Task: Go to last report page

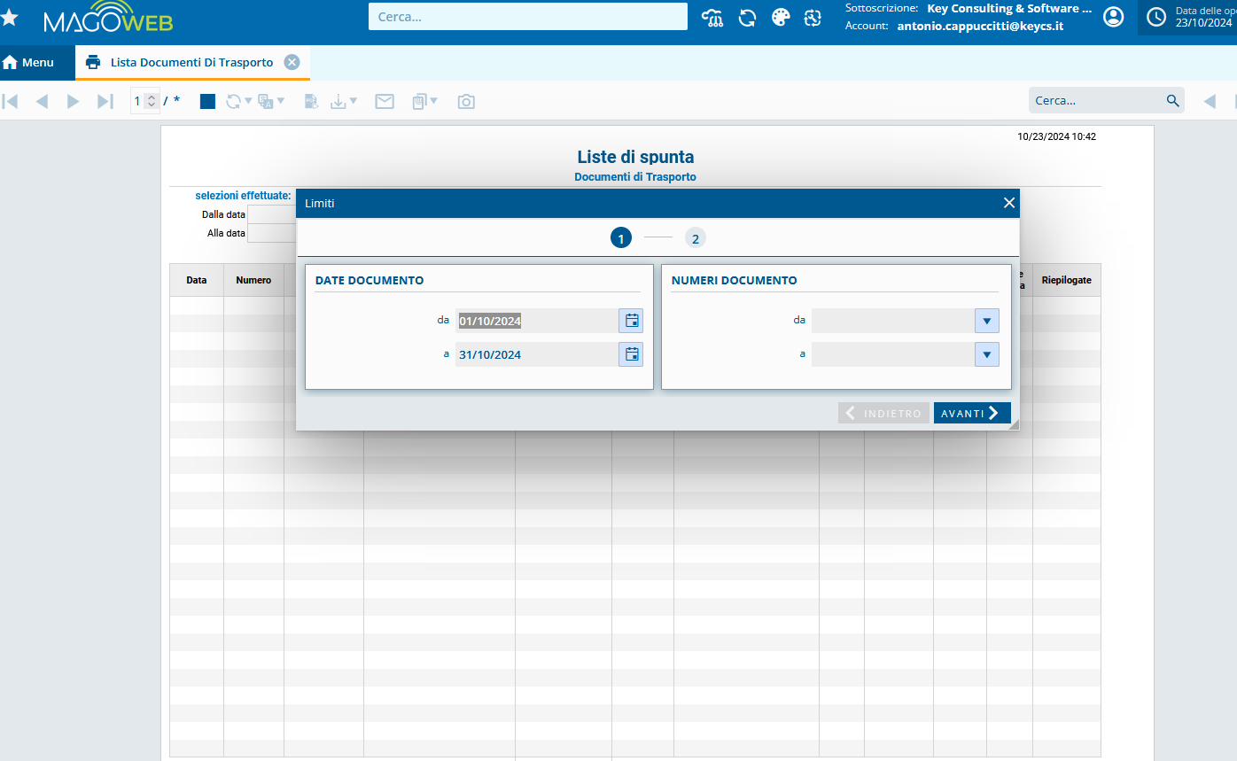Action: [105, 101]
